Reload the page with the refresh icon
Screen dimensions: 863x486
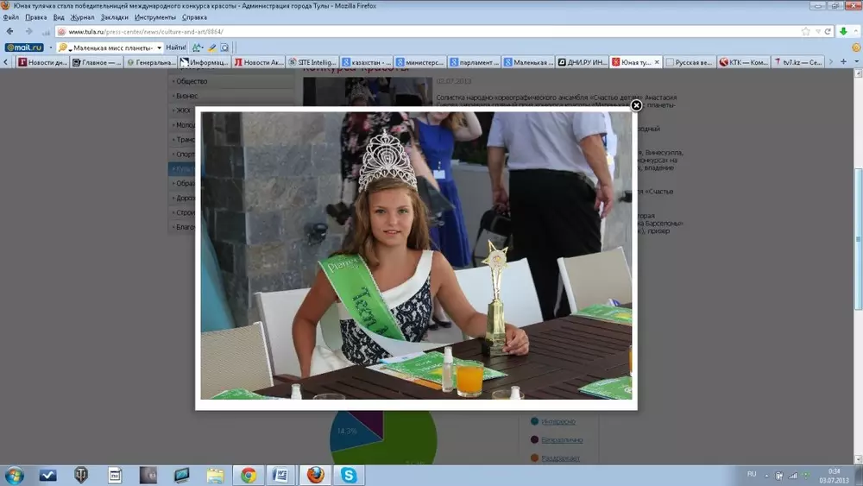click(x=828, y=32)
